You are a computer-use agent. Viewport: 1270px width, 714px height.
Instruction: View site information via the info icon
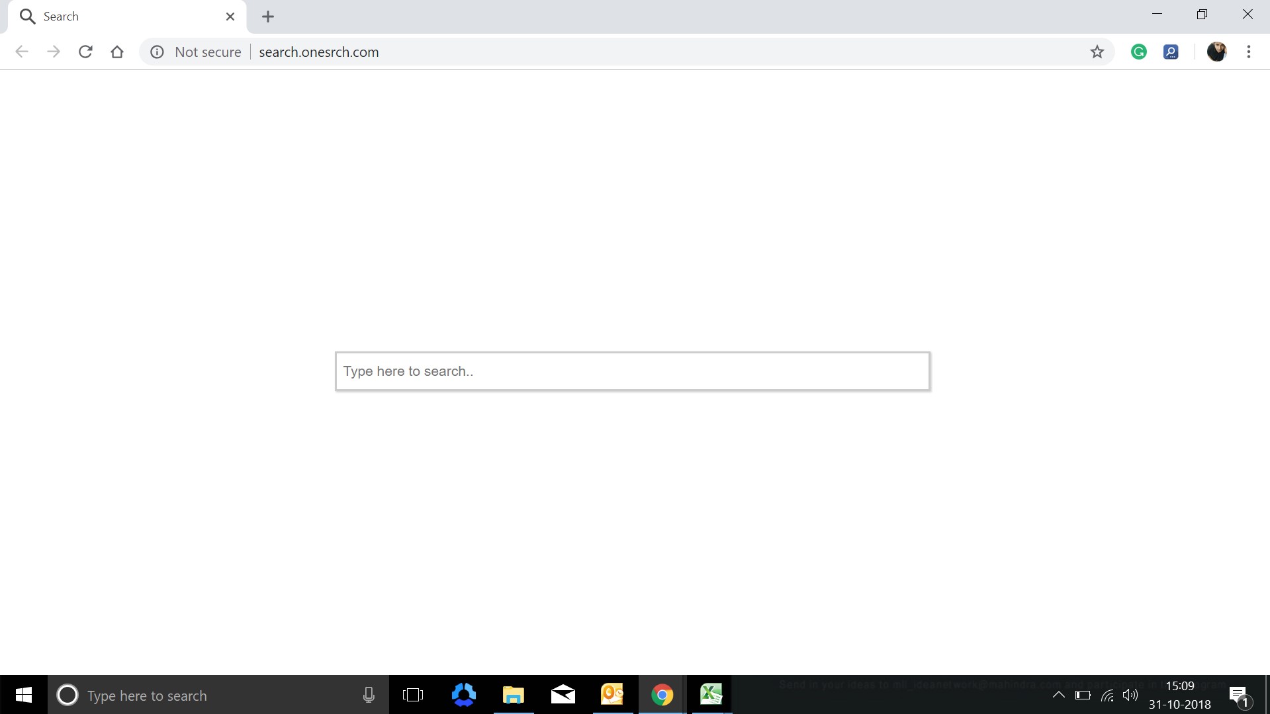tap(157, 52)
